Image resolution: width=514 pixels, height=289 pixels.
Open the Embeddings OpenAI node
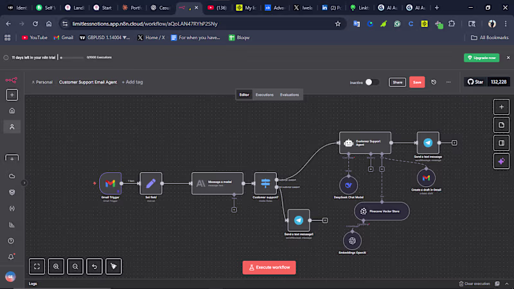coord(352,241)
